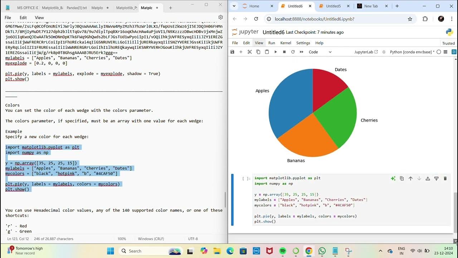Viewport: 458px width, 258px height.
Task: Delete the active cell with the trash icon
Action: (445, 178)
